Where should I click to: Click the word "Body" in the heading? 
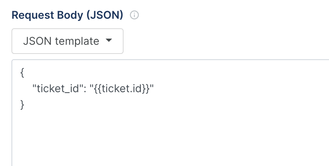tap(70, 15)
